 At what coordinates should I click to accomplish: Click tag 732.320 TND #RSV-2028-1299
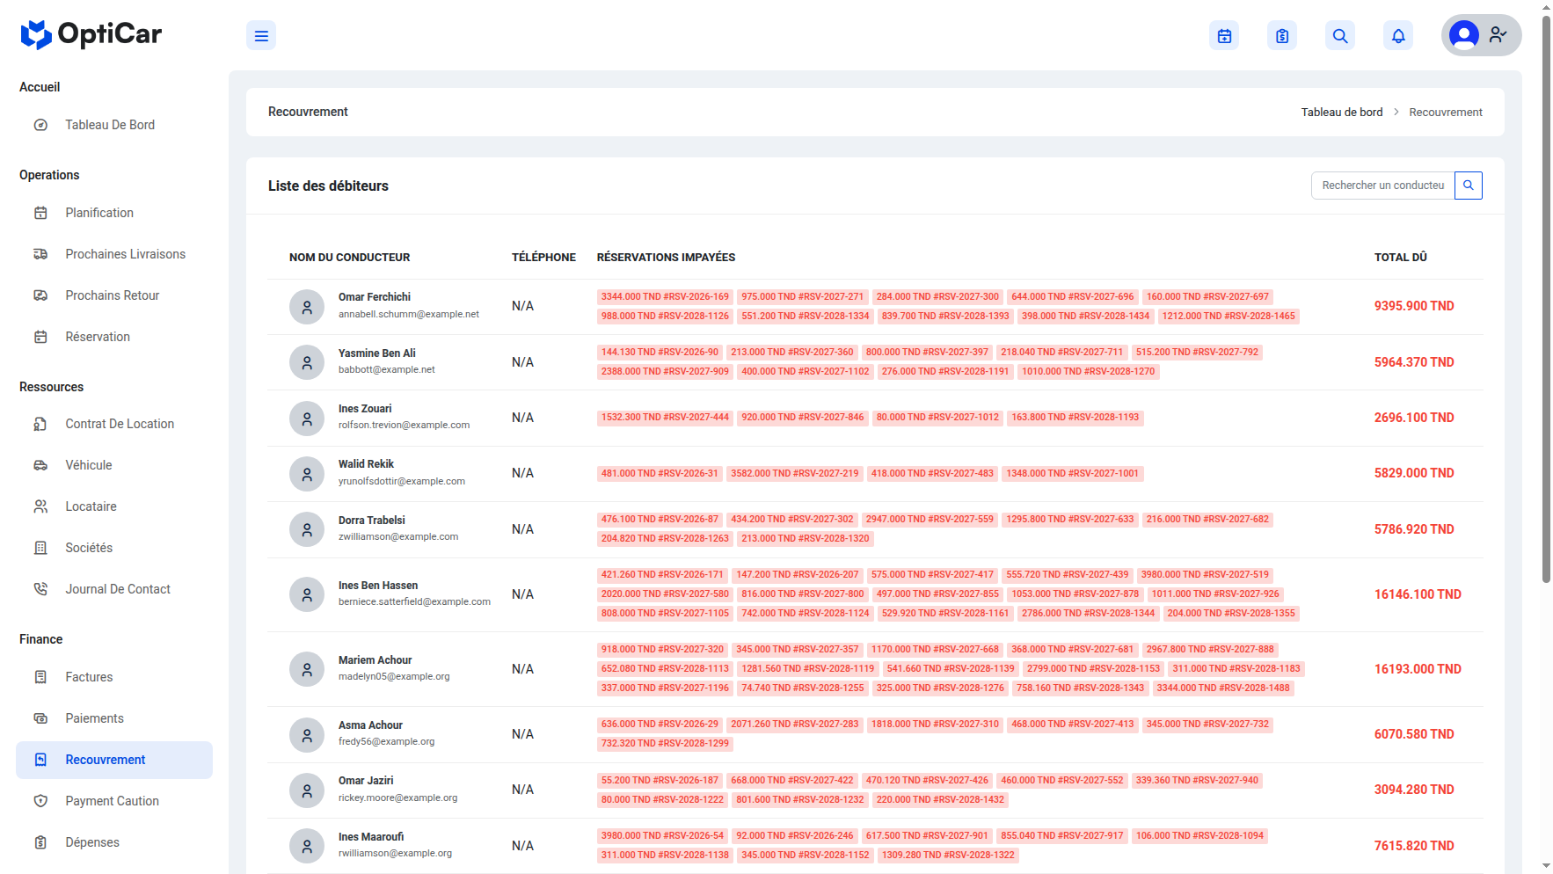click(x=665, y=744)
